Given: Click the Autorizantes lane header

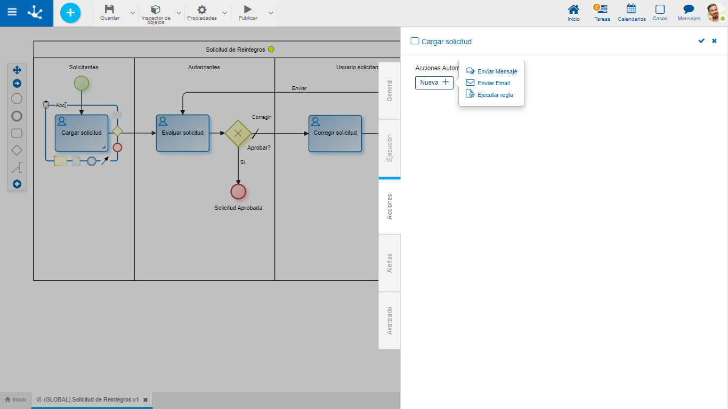Looking at the screenshot, I should (204, 67).
